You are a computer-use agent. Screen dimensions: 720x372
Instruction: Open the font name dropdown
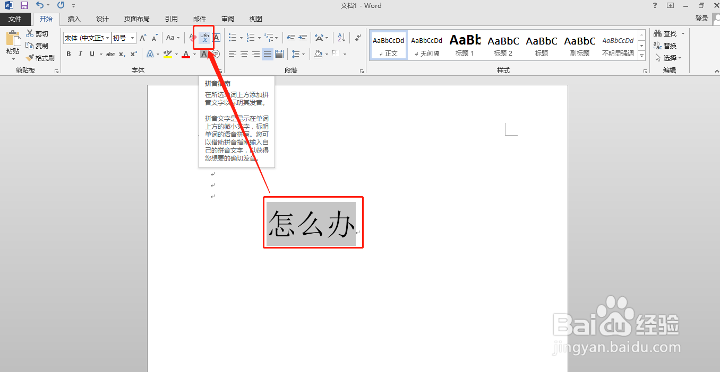pos(107,37)
